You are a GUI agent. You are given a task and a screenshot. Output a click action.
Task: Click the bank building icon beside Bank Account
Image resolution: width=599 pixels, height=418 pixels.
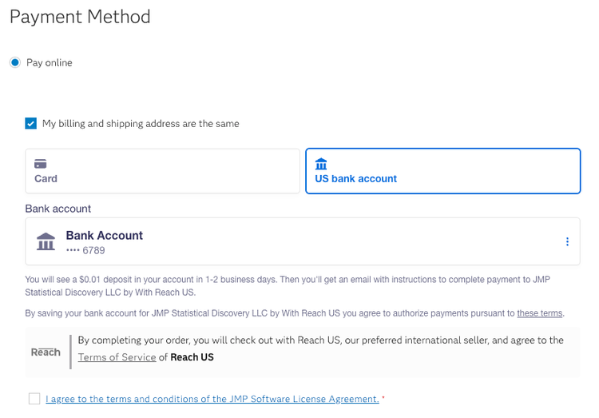coord(46,241)
